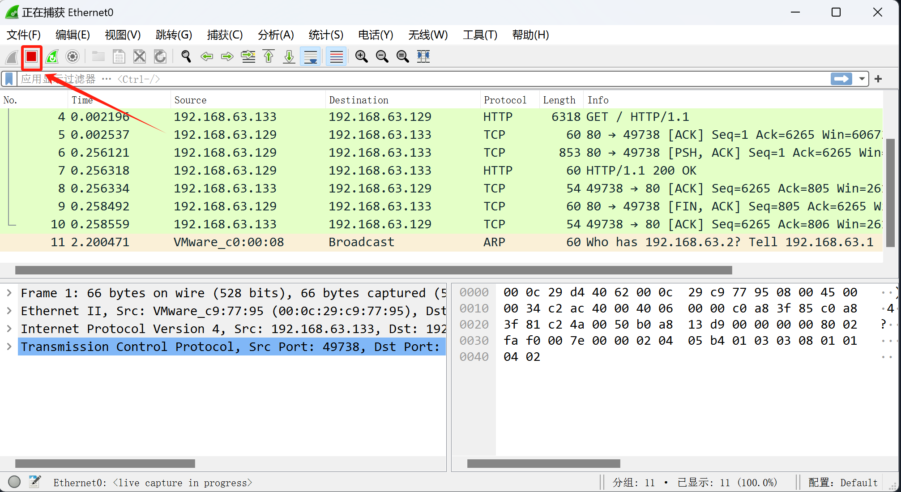901x492 pixels.
Task: Go to the first packet
Action: [x=269, y=56]
